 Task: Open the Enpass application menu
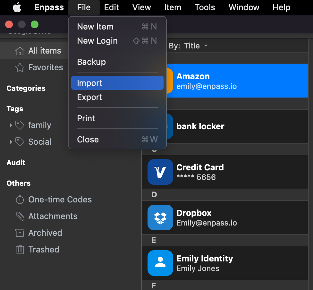point(49,7)
